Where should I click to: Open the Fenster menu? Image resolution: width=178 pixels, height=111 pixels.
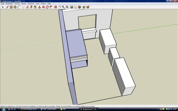pyautogui.click(x=43, y=4)
